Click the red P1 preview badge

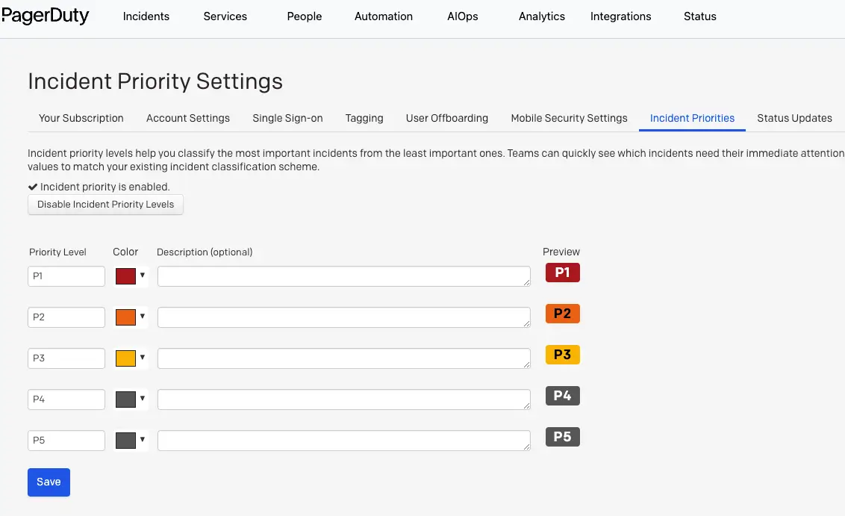click(563, 273)
